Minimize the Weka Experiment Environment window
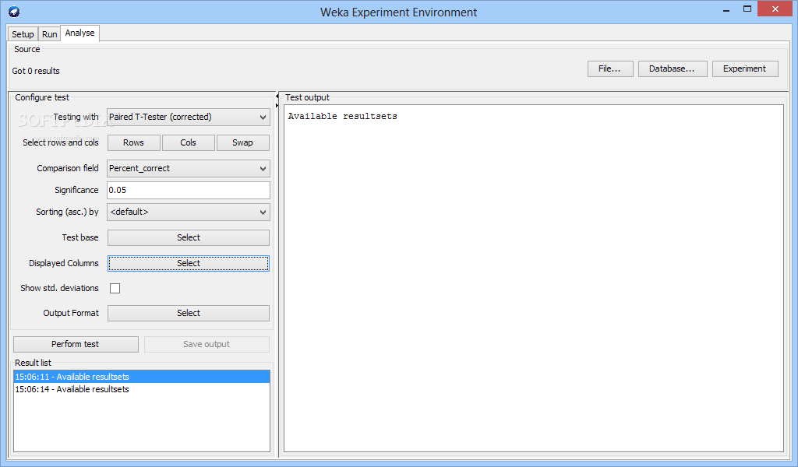The height and width of the screenshot is (467, 798). tap(726, 10)
